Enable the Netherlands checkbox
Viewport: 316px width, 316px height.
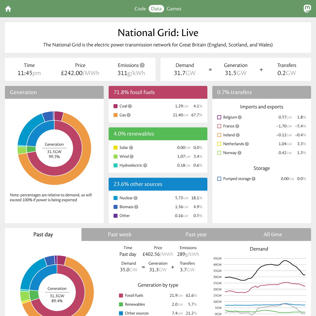coord(219,144)
